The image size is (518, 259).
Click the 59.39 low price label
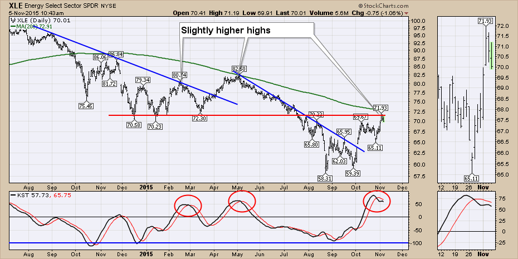[x=353, y=173]
